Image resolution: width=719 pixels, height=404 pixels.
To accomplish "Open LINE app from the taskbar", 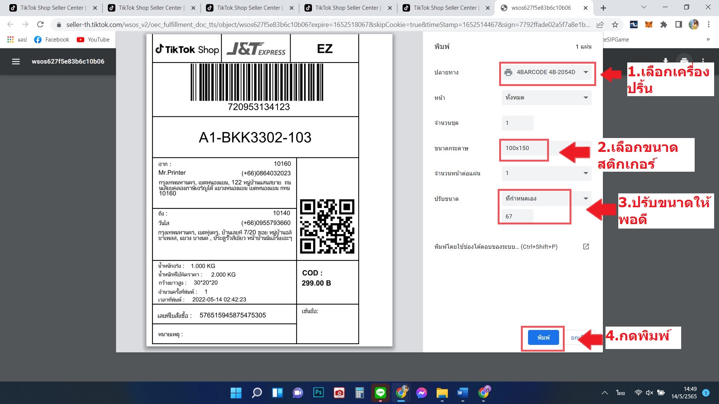I will coord(380,393).
